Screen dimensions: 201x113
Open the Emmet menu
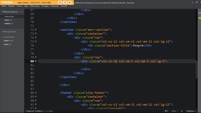(x=64, y=6)
